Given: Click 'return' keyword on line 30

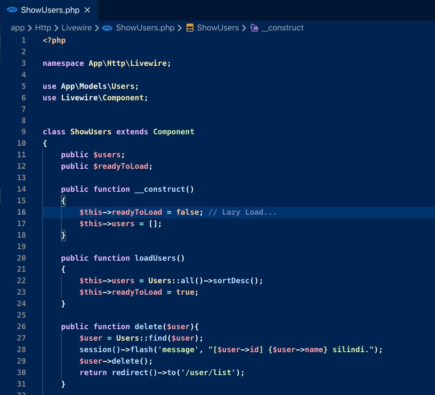Looking at the screenshot, I should click(x=93, y=373).
